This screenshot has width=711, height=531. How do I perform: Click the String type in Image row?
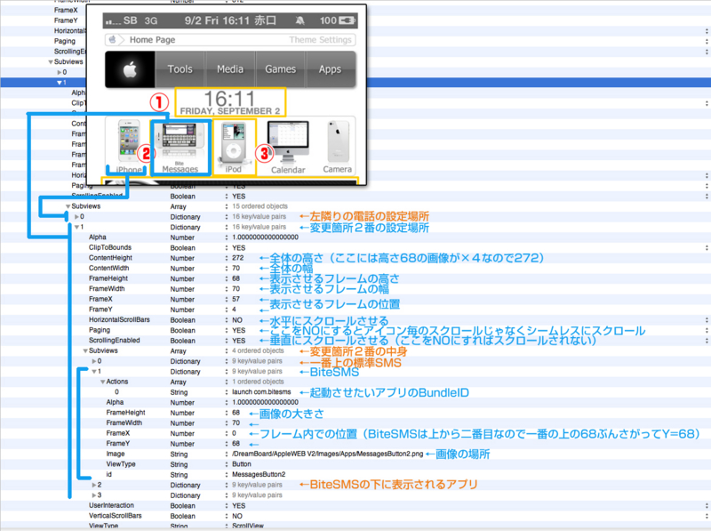(179, 454)
